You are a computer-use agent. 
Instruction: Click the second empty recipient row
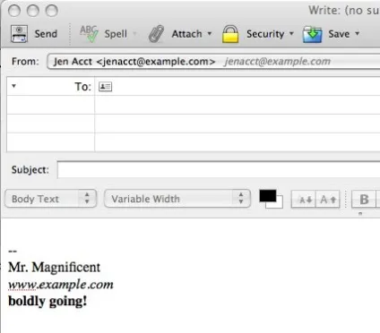click(237, 124)
